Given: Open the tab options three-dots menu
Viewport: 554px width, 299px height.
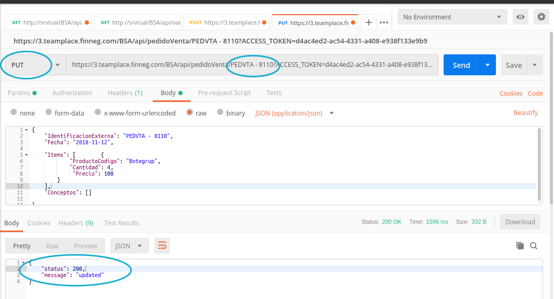Looking at the screenshot, I should [x=384, y=22].
